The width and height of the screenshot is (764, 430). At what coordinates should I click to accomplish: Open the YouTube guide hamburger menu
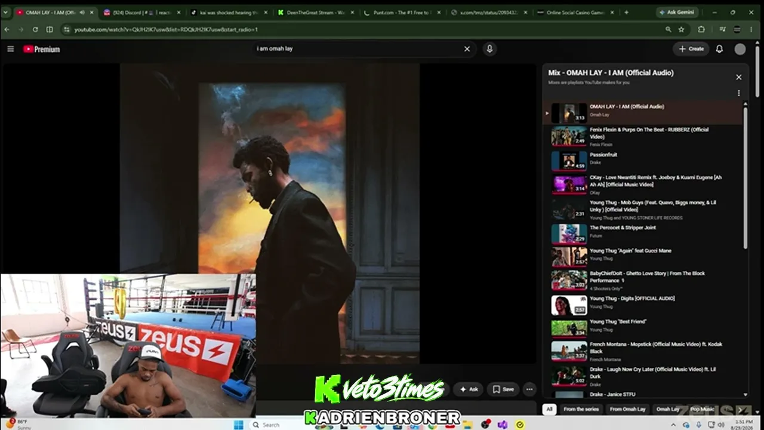pos(10,49)
